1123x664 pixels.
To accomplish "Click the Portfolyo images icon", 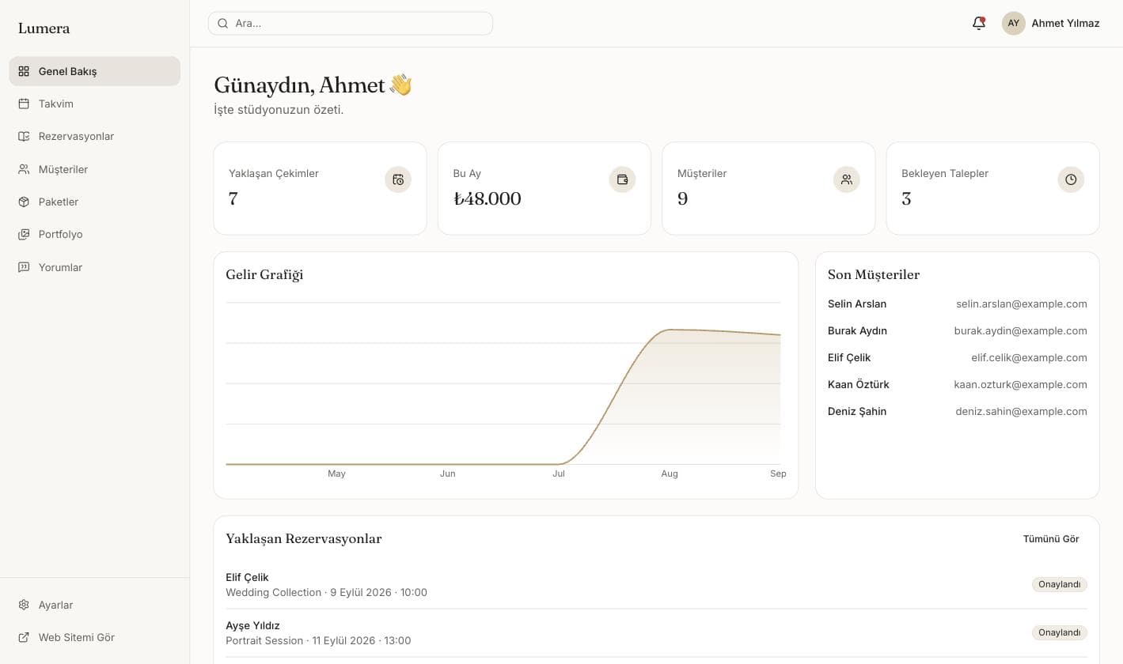I will click(24, 234).
